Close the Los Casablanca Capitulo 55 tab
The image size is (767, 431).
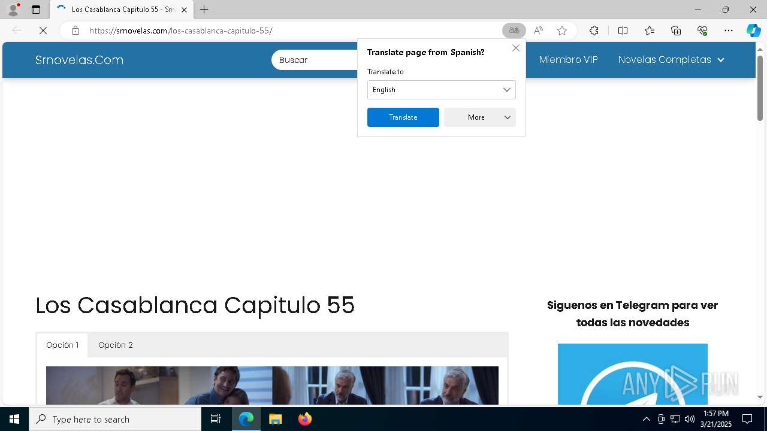coord(184,10)
